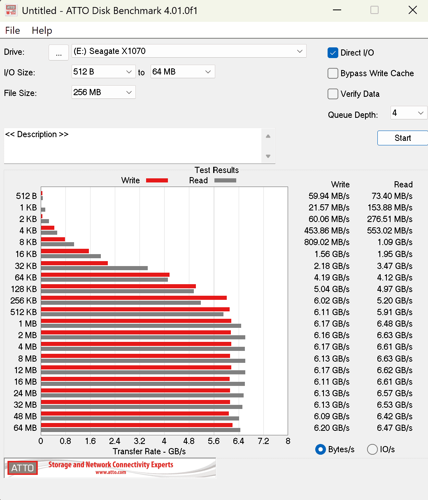This screenshot has height=500, width=428.
Task: Click the drive browse '...' button
Action: click(58, 52)
